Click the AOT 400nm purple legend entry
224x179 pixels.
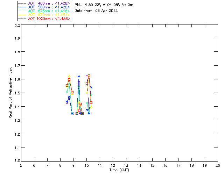coord(44,3)
